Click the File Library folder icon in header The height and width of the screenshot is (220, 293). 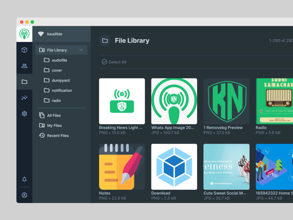(x=105, y=41)
